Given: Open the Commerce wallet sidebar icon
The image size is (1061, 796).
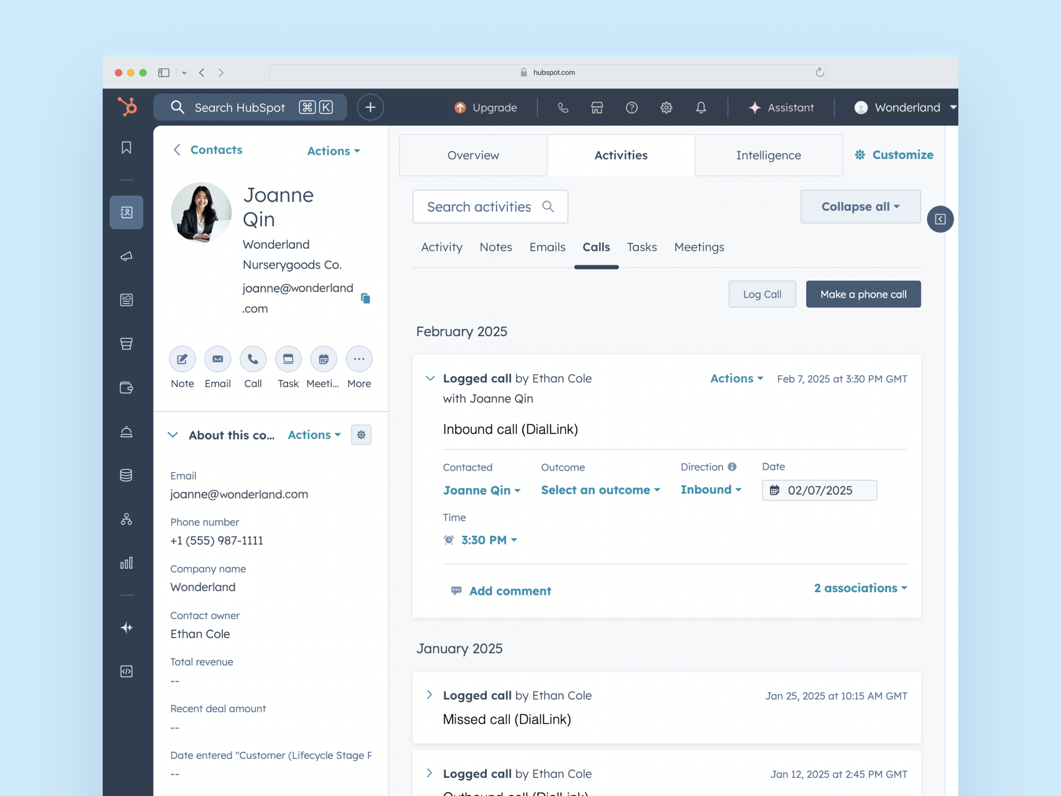Looking at the screenshot, I should pos(126,387).
